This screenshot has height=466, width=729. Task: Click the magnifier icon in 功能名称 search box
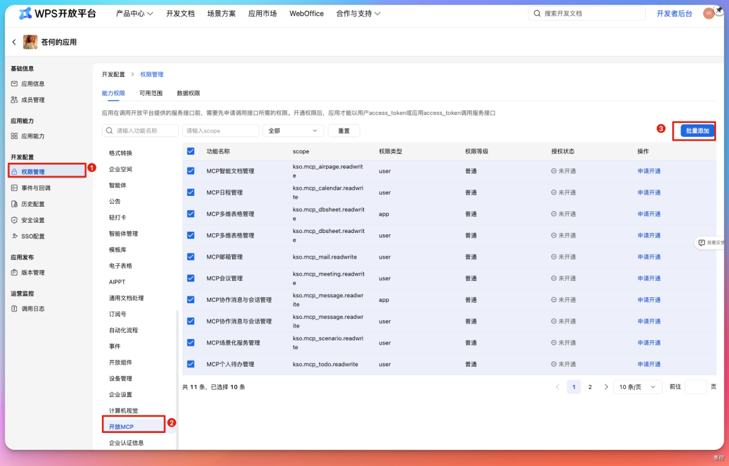click(x=109, y=131)
